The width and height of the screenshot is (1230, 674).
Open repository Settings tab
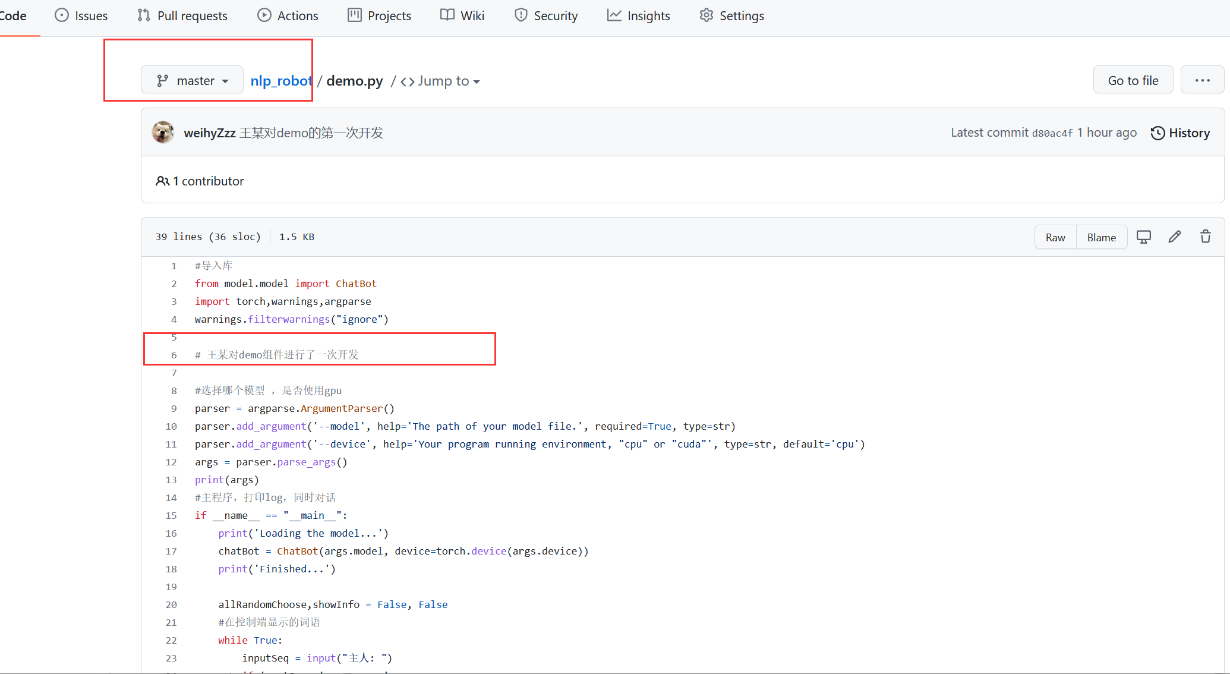click(x=731, y=16)
